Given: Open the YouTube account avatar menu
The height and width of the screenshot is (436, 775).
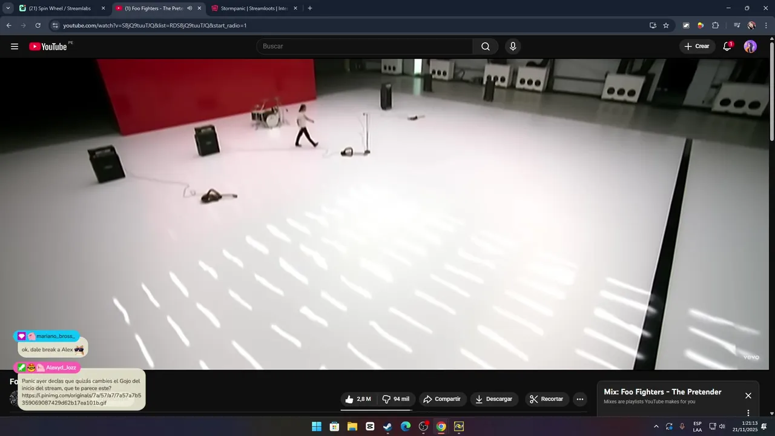Looking at the screenshot, I should (x=750, y=47).
